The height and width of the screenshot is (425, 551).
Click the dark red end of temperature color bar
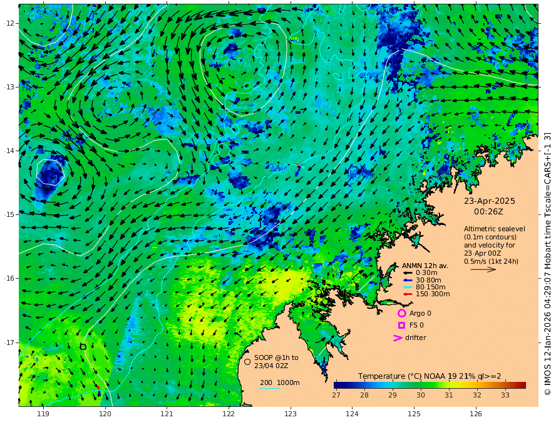click(522, 386)
